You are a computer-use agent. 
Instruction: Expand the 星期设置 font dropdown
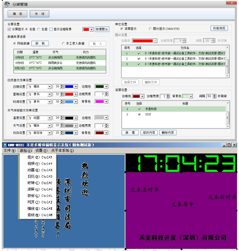[x=49, y=94]
